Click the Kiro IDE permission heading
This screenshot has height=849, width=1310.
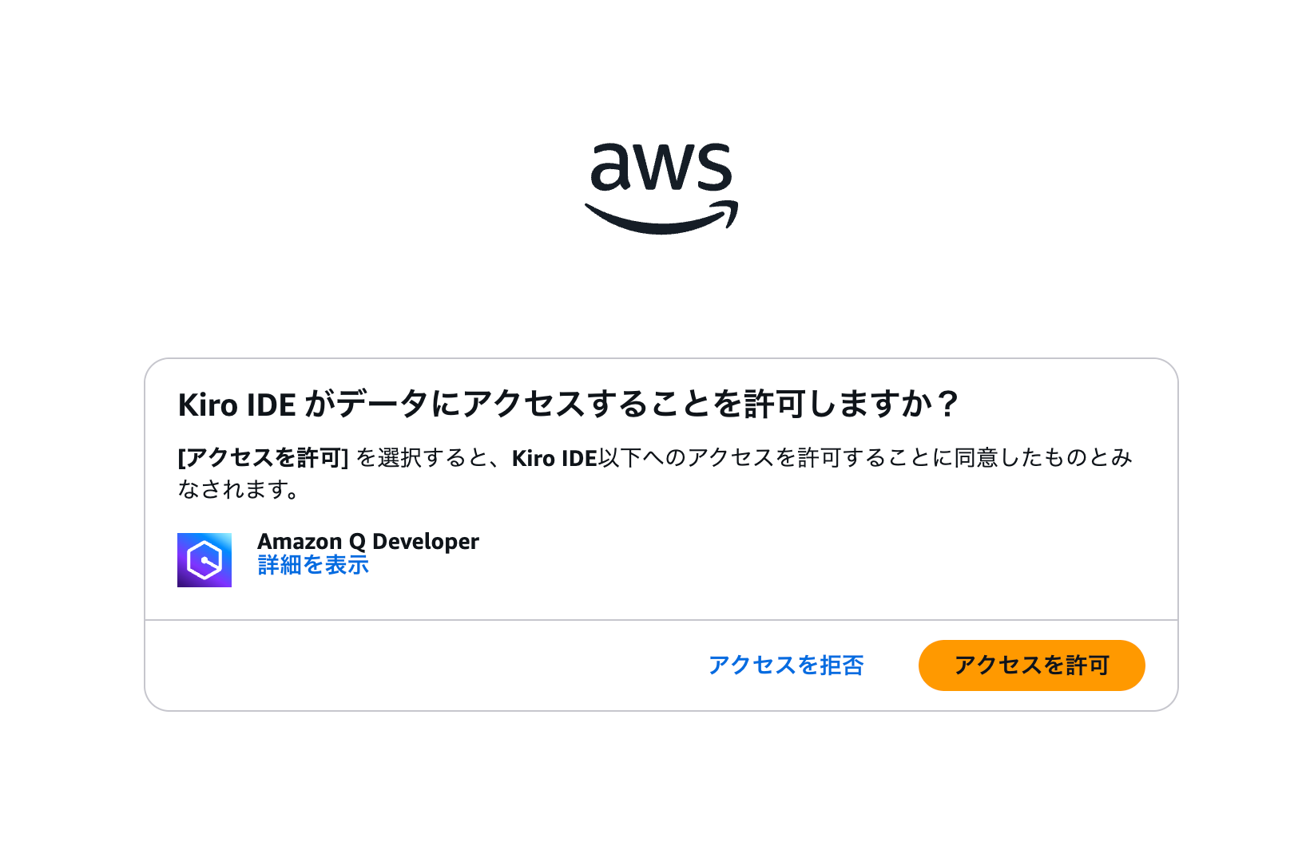point(568,404)
